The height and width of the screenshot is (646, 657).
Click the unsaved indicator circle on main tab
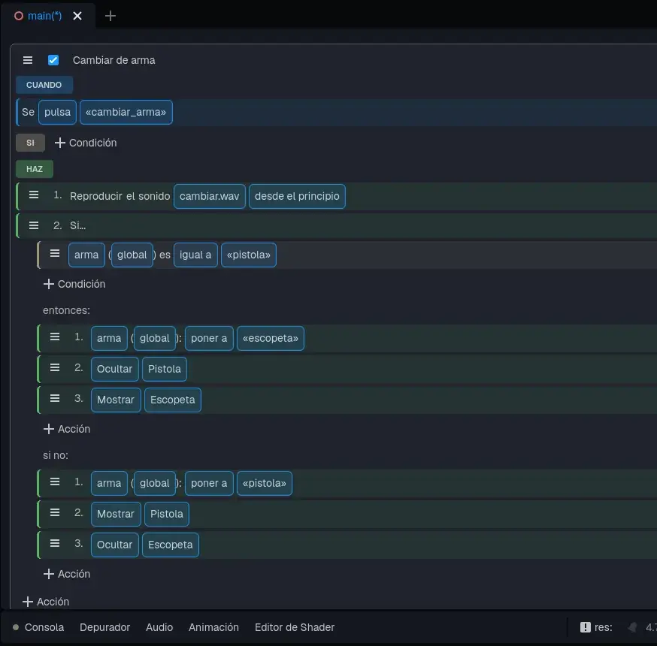pyautogui.click(x=19, y=16)
